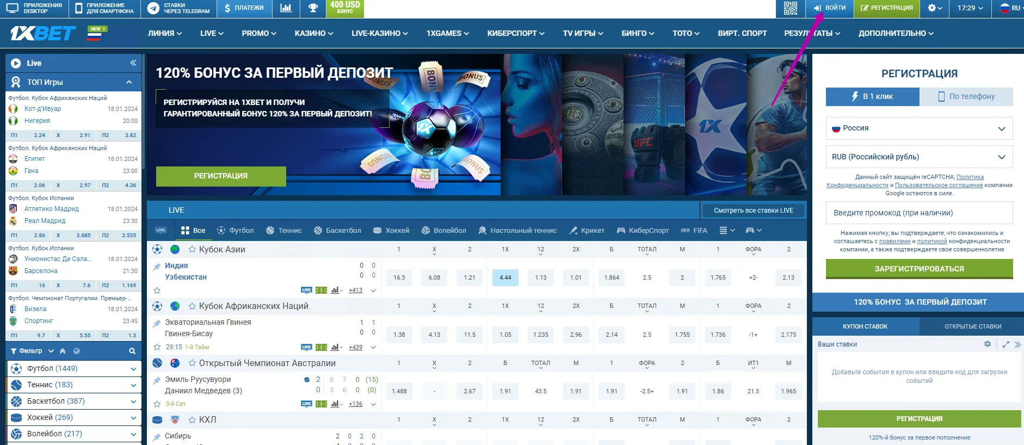Favorite the Кубок Африканских Наций league star

click(192, 306)
